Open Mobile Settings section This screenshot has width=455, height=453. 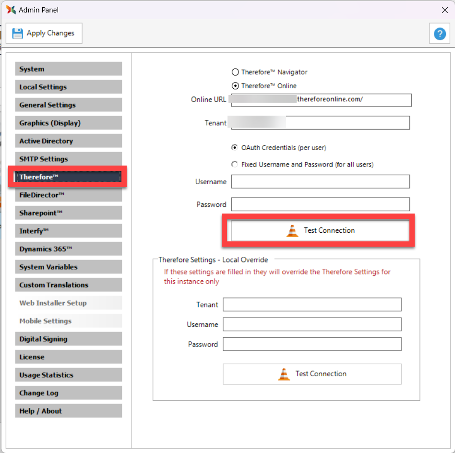[69, 321]
